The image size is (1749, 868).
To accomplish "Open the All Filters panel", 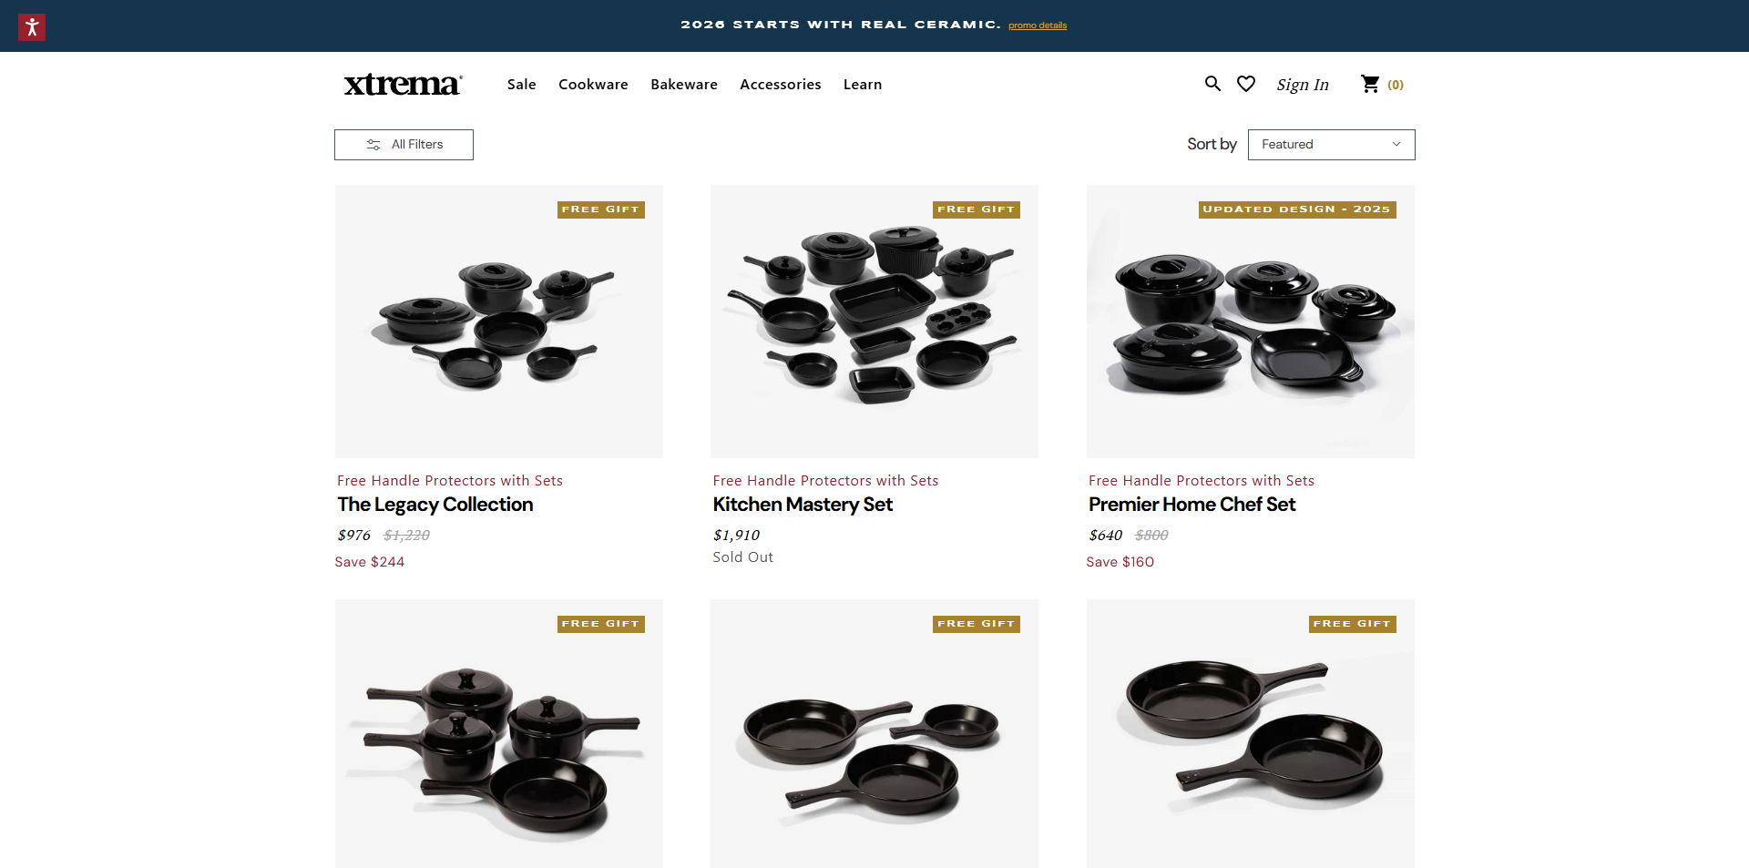I will (404, 145).
